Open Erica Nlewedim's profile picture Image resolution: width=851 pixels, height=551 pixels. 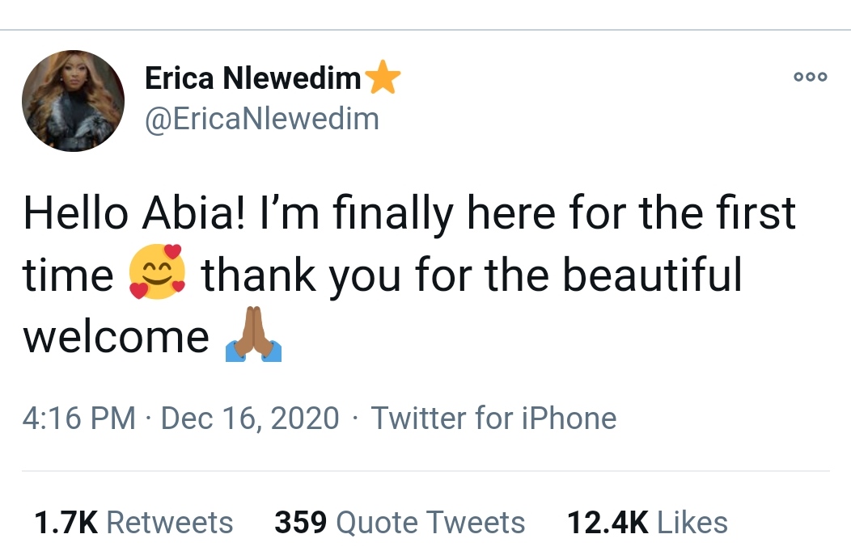point(73,102)
